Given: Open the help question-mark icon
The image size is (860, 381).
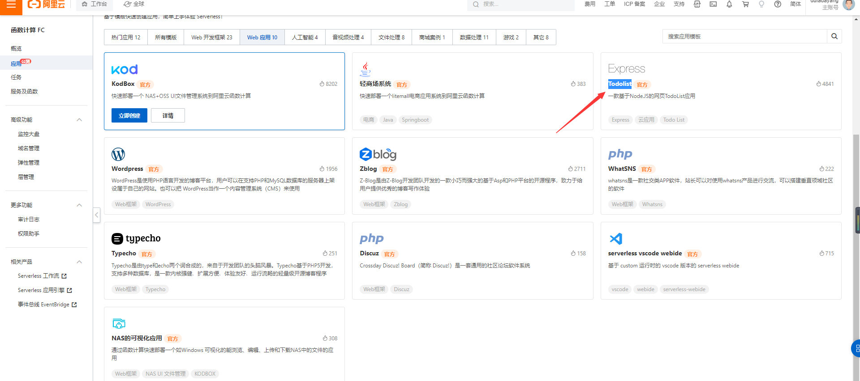Looking at the screenshot, I should click(x=778, y=4).
